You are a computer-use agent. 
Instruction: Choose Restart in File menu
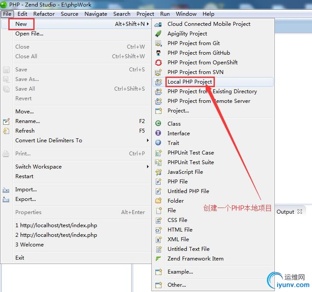pos(76,176)
